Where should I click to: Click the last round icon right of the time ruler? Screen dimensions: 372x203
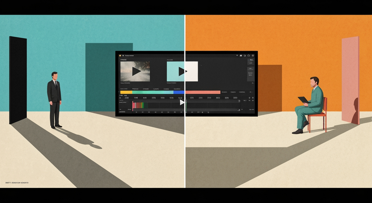[x=253, y=98]
